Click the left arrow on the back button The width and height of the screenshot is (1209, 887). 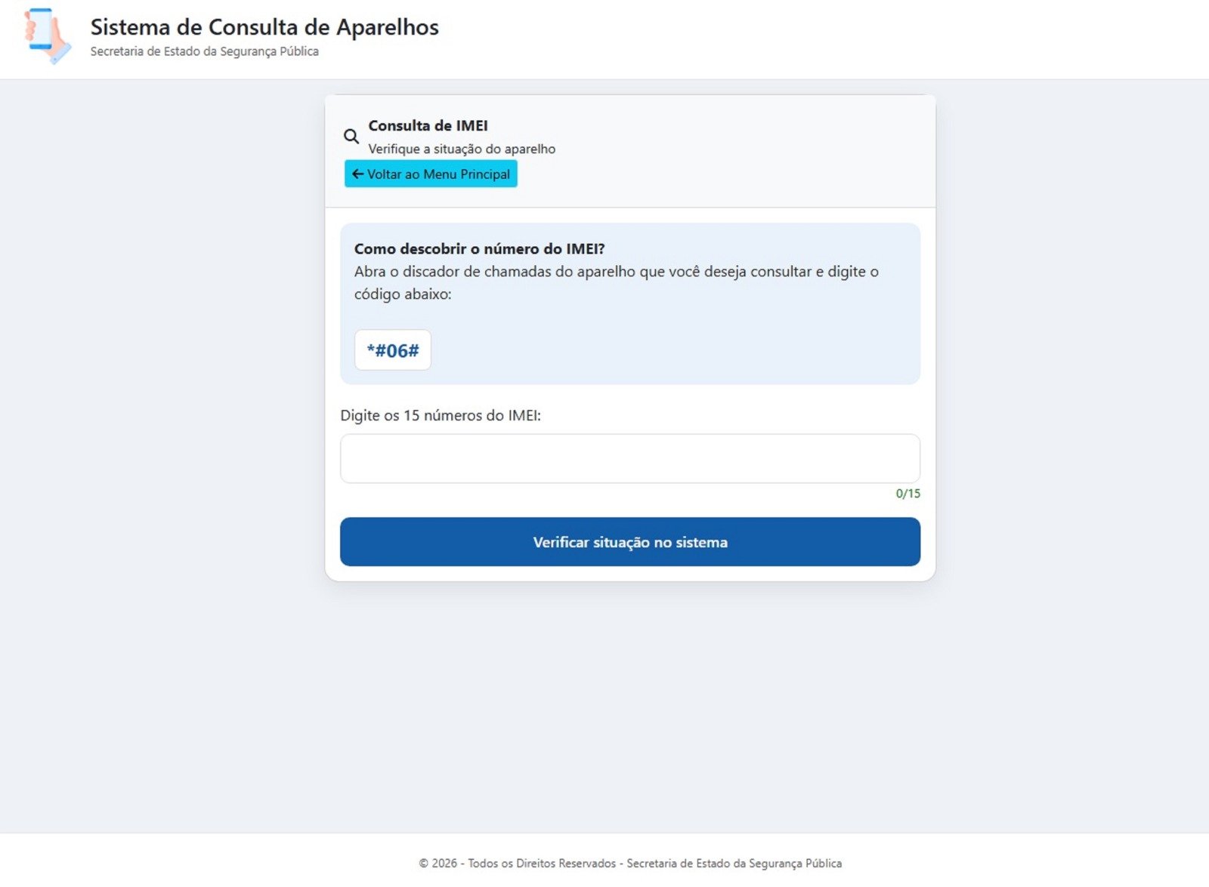pos(357,174)
